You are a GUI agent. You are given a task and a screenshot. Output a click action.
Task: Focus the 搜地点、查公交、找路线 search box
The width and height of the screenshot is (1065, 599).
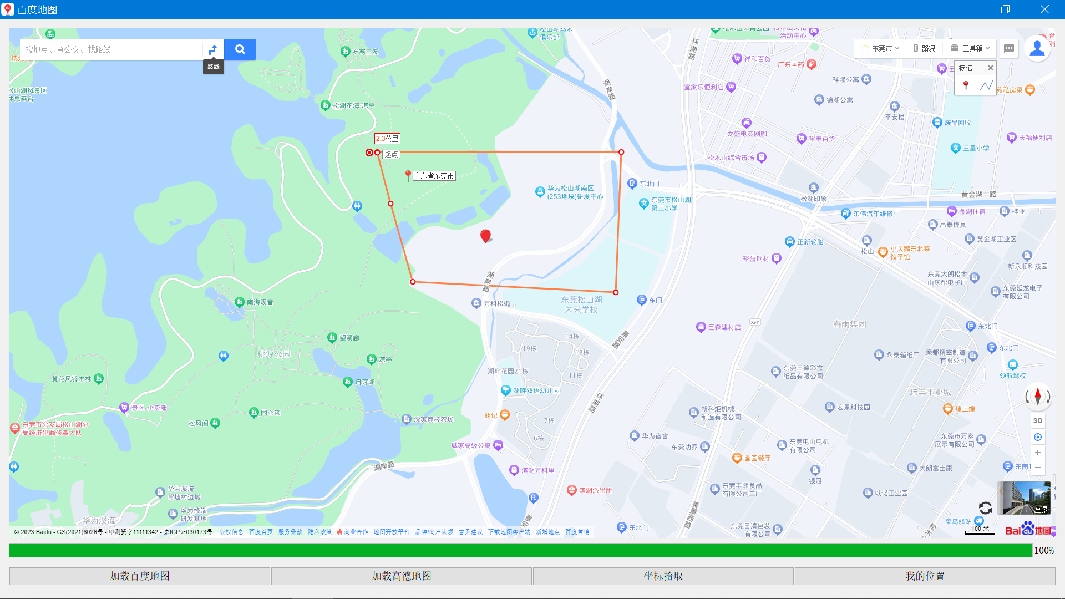pyautogui.click(x=111, y=49)
